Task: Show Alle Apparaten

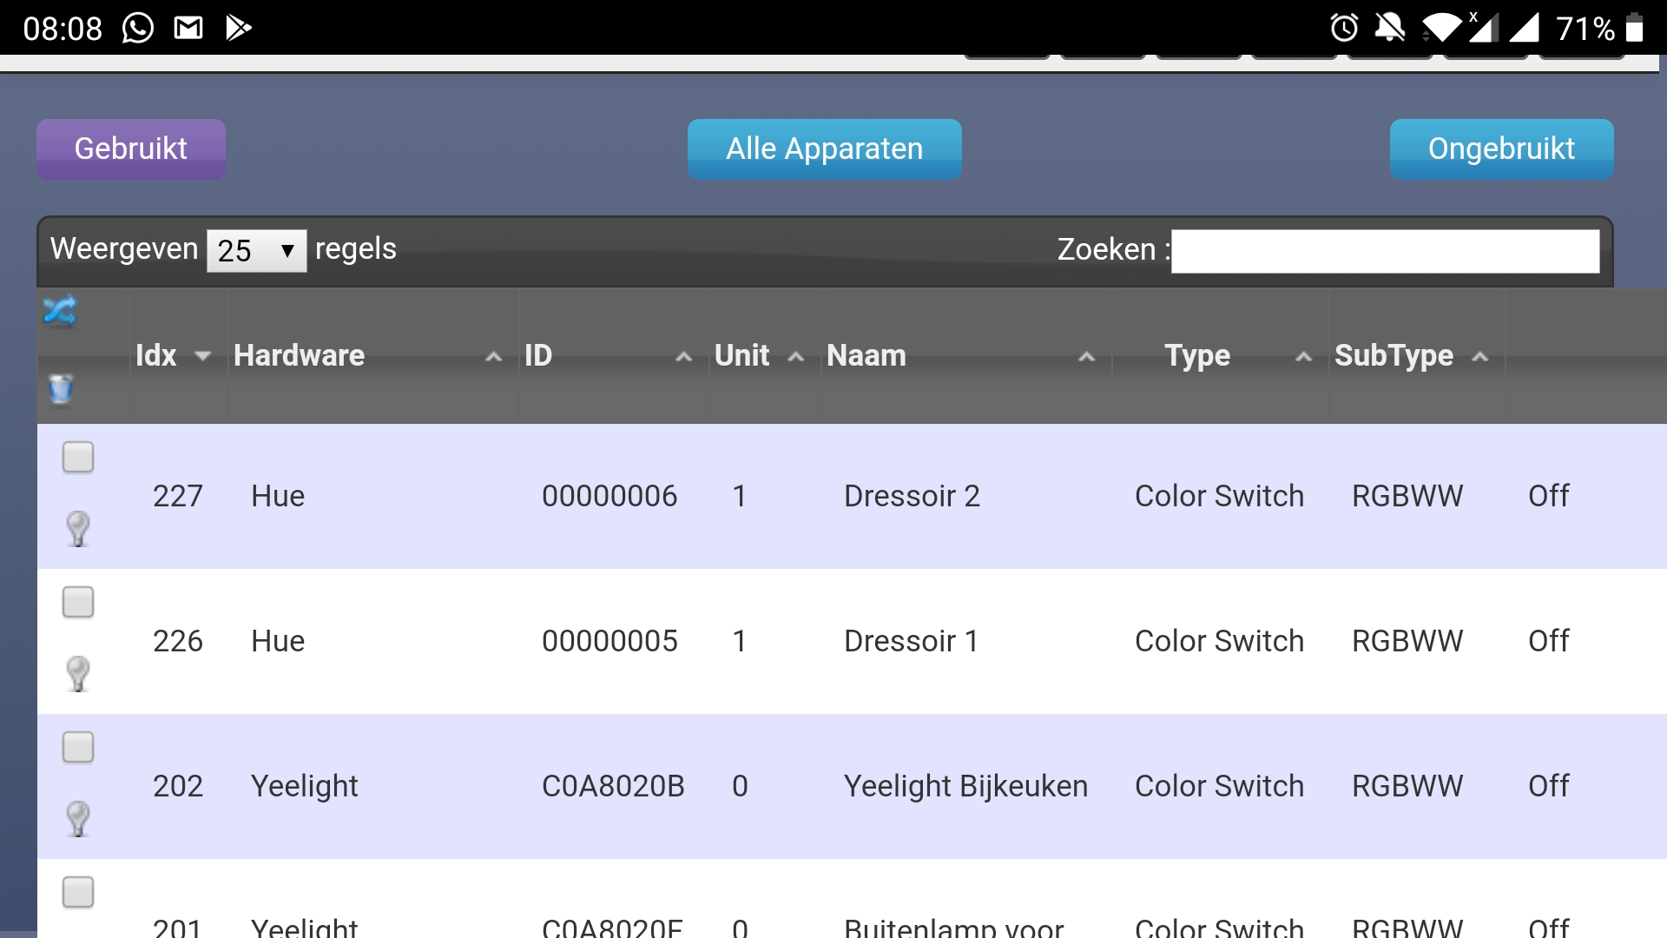Action: tap(825, 149)
